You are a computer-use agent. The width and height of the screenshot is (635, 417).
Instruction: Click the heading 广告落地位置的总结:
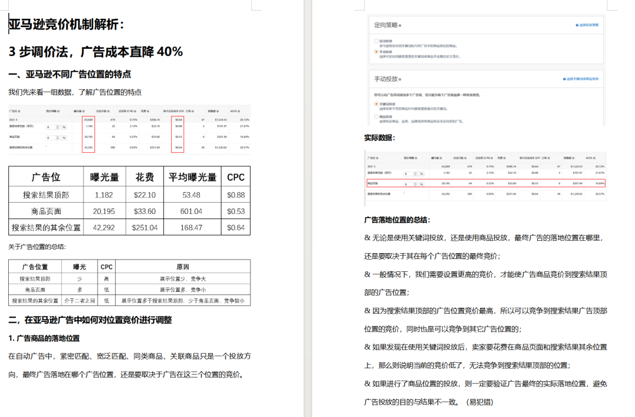[397, 220]
